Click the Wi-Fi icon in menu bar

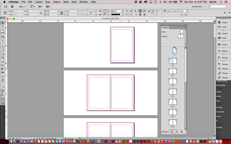[181, 2]
